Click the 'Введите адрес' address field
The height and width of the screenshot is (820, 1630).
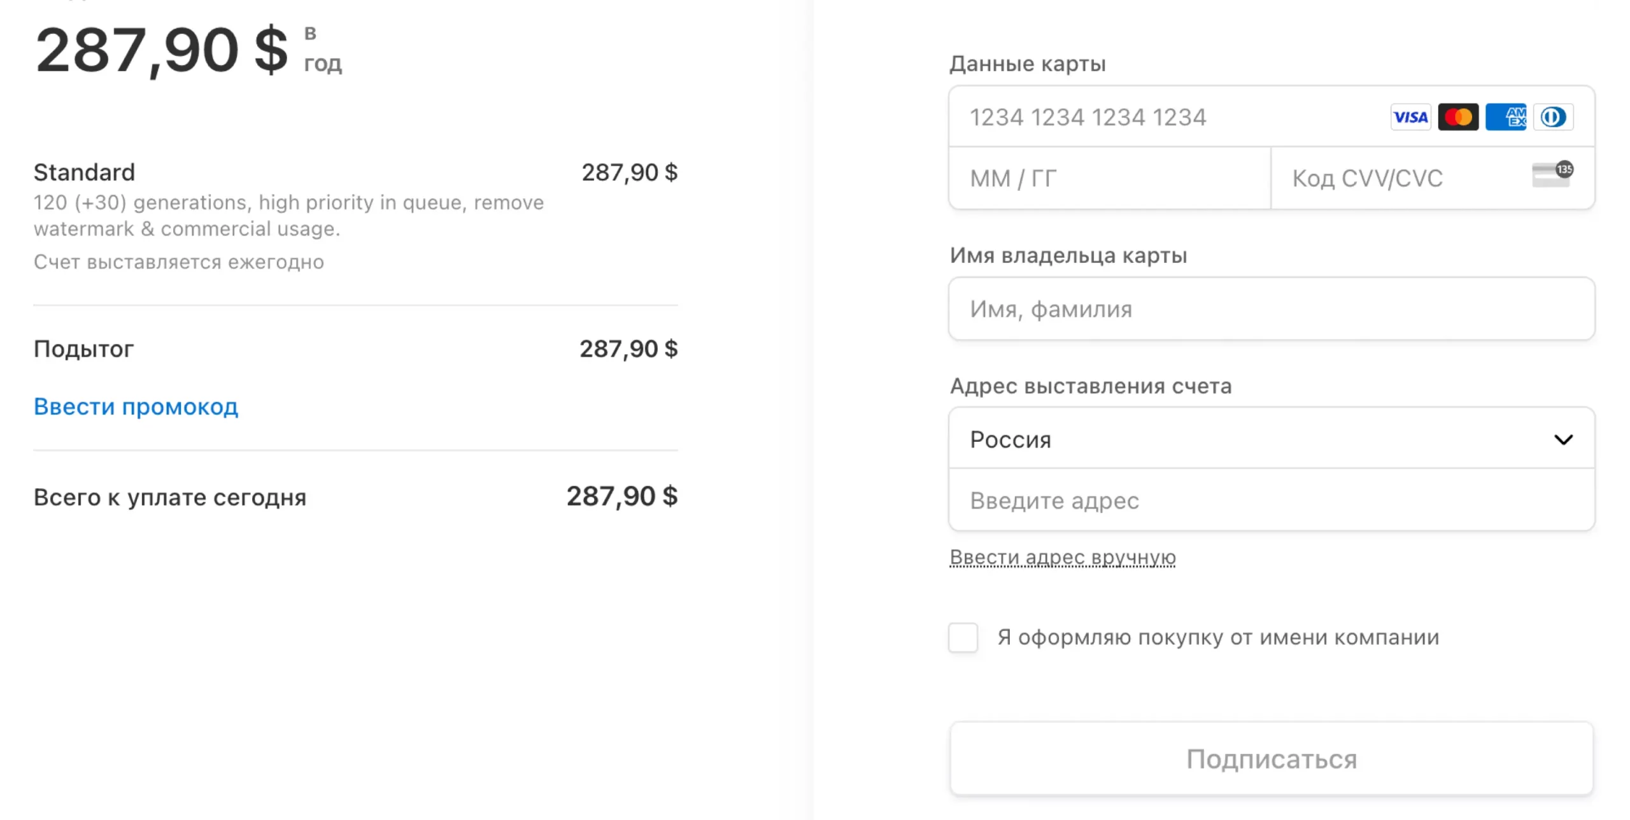1271,501
